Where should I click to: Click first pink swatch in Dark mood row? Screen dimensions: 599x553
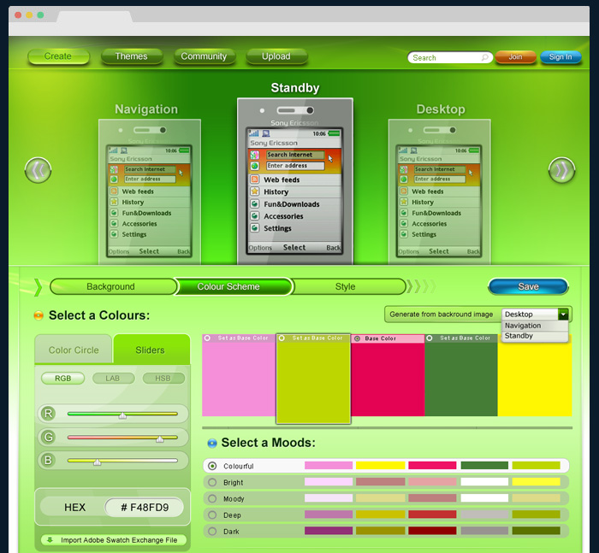click(329, 531)
